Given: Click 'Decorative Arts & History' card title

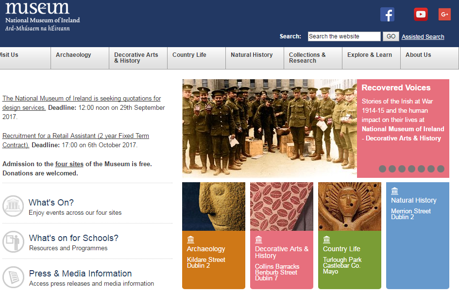Looking at the screenshot, I should [282, 252].
